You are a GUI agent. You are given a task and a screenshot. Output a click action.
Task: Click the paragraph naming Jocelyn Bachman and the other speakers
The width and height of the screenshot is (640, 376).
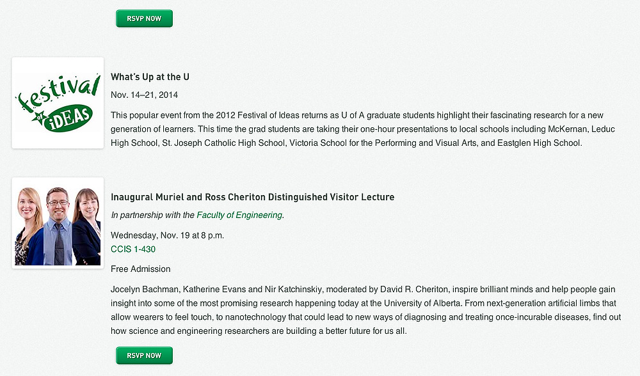pos(365,310)
